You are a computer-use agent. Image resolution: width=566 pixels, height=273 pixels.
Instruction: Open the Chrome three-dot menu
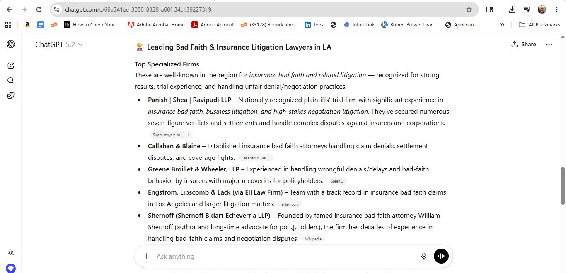pos(557,9)
